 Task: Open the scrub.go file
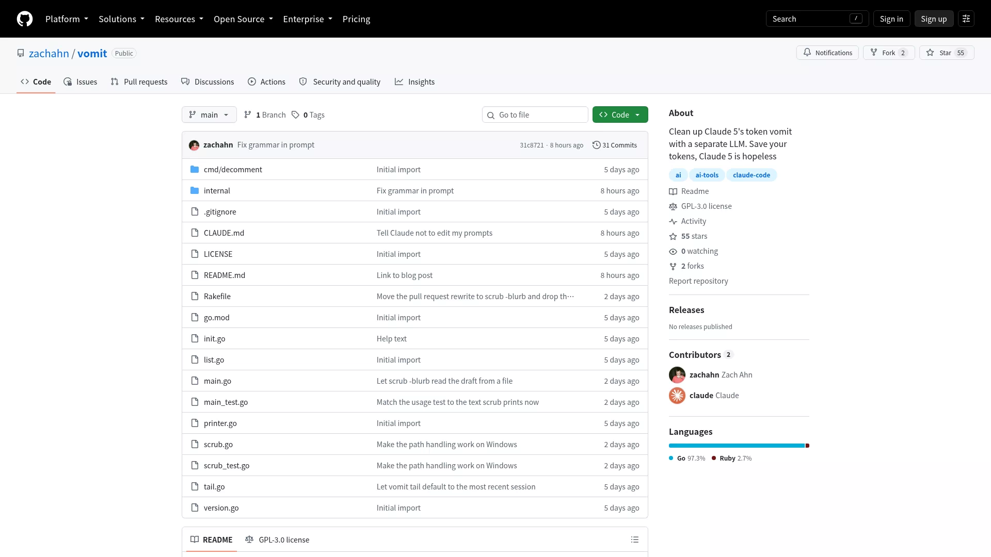[218, 445]
